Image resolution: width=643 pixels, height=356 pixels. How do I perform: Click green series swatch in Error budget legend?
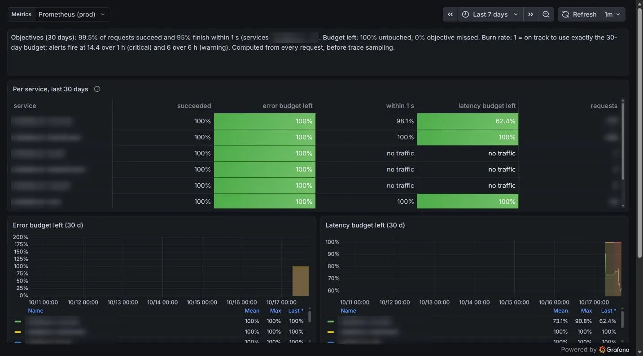pyautogui.click(x=18, y=322)
